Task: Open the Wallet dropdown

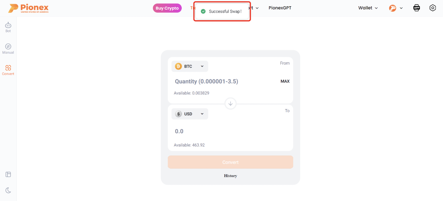Action: (367, 8)
